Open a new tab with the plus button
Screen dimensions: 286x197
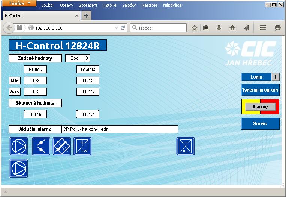(x=86, y=16)
